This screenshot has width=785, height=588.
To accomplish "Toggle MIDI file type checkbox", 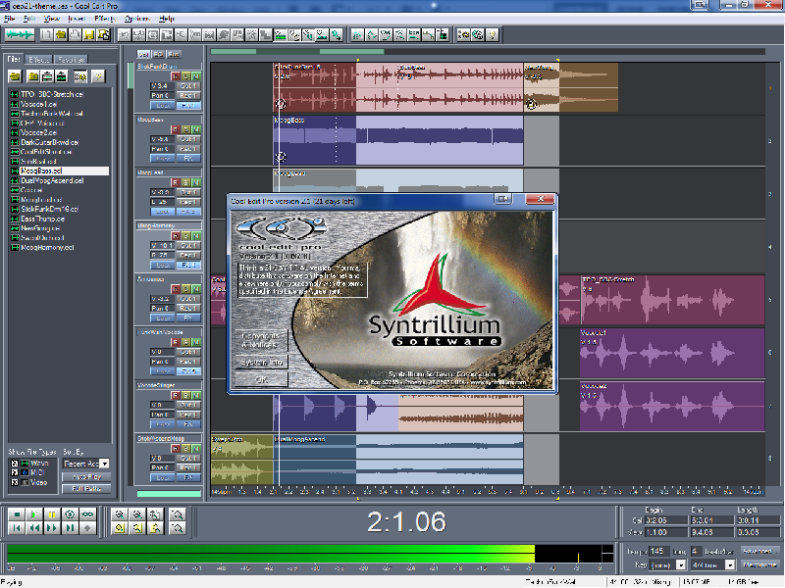I will 15,473.
